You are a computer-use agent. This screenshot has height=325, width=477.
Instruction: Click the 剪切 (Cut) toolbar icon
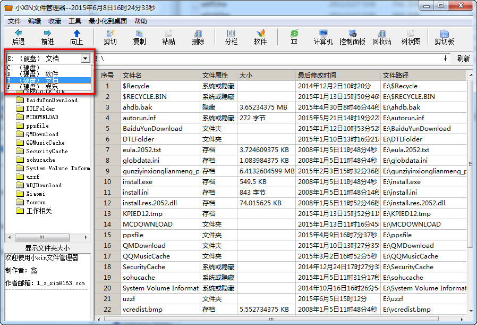(110, 37)
